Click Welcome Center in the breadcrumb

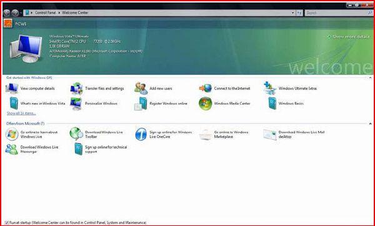point(75,12)
